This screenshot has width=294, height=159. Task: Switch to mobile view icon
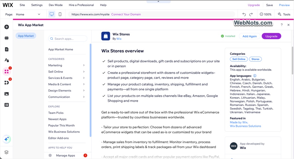click(x=60, y=14)
